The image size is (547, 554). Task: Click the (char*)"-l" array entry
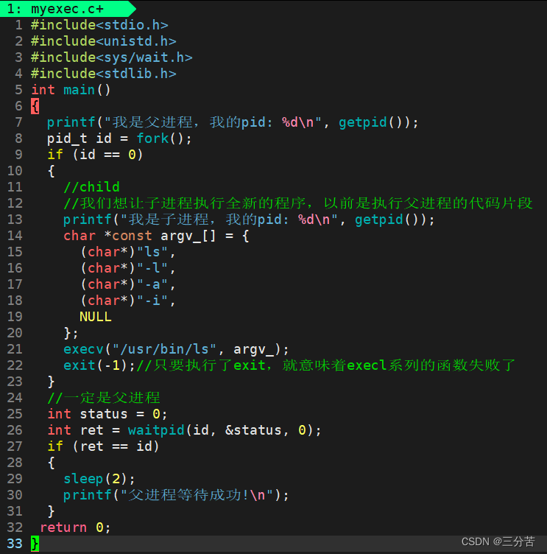[x=127, y=268]
